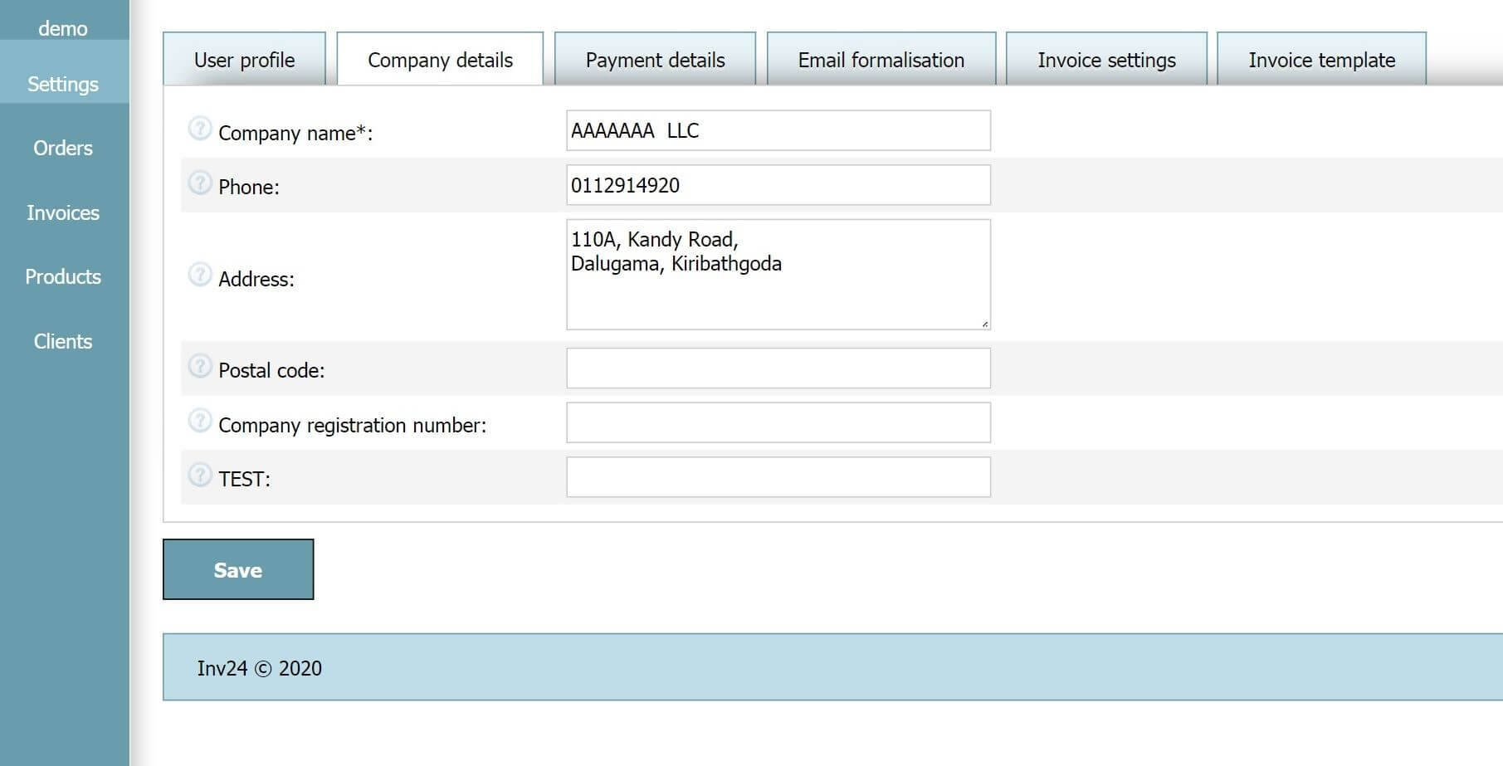Click the Save button
The height and width of the screenshot is (766, 1503).
click(238, 569)
